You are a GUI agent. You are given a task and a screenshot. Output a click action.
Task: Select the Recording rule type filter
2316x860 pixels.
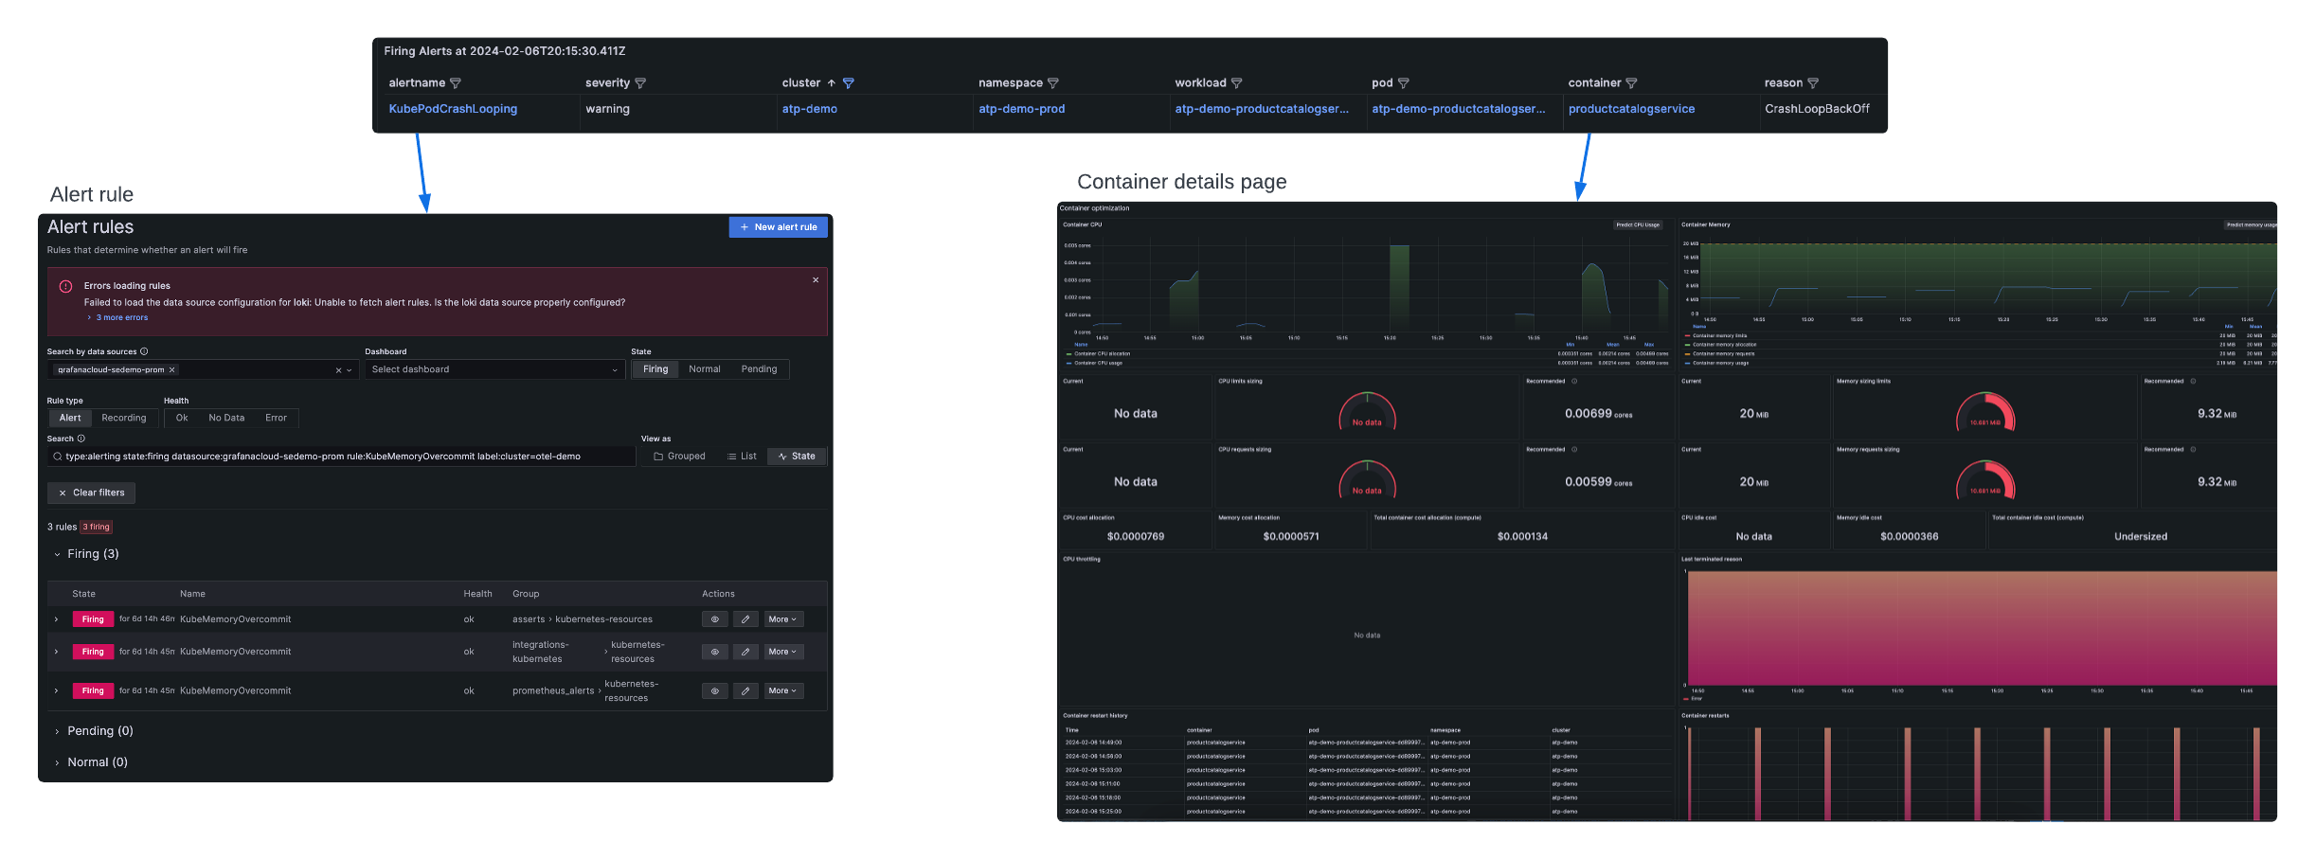tap(124, 418)
